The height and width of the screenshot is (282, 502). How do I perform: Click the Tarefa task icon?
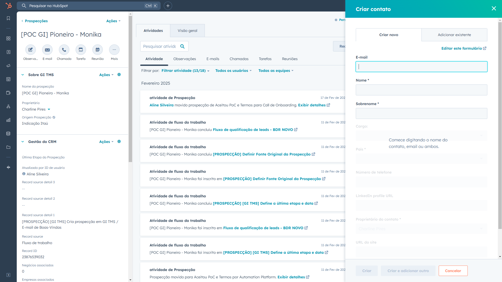(81, 50)
